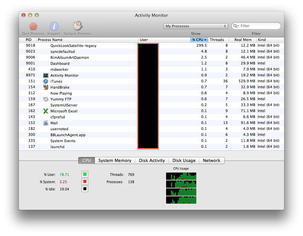Select the Activity Monitor process icon

(46, 75)
